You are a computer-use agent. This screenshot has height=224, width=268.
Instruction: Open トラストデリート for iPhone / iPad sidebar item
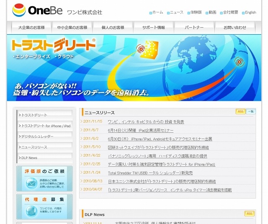[x=45, y=126]
